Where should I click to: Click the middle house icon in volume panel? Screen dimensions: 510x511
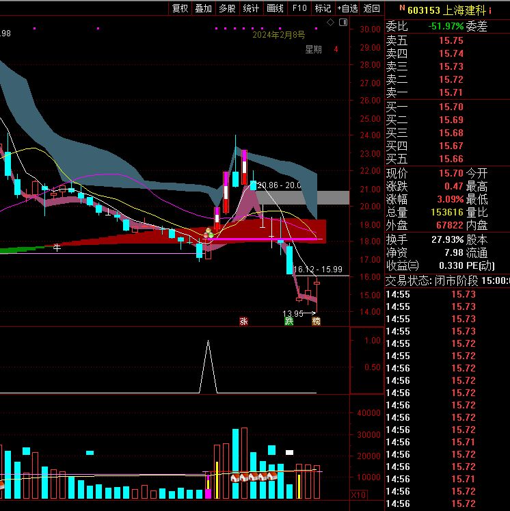tap(254, 477)
